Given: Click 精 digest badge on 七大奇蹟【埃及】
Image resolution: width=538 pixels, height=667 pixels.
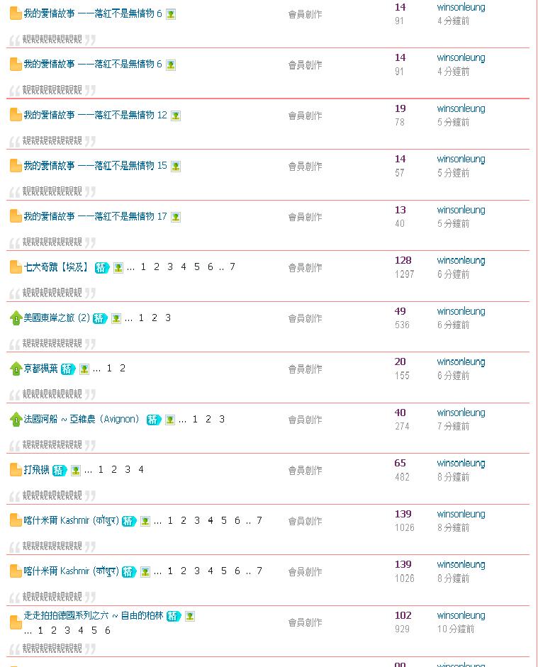Looking at the screenshot, I should 102,268.
